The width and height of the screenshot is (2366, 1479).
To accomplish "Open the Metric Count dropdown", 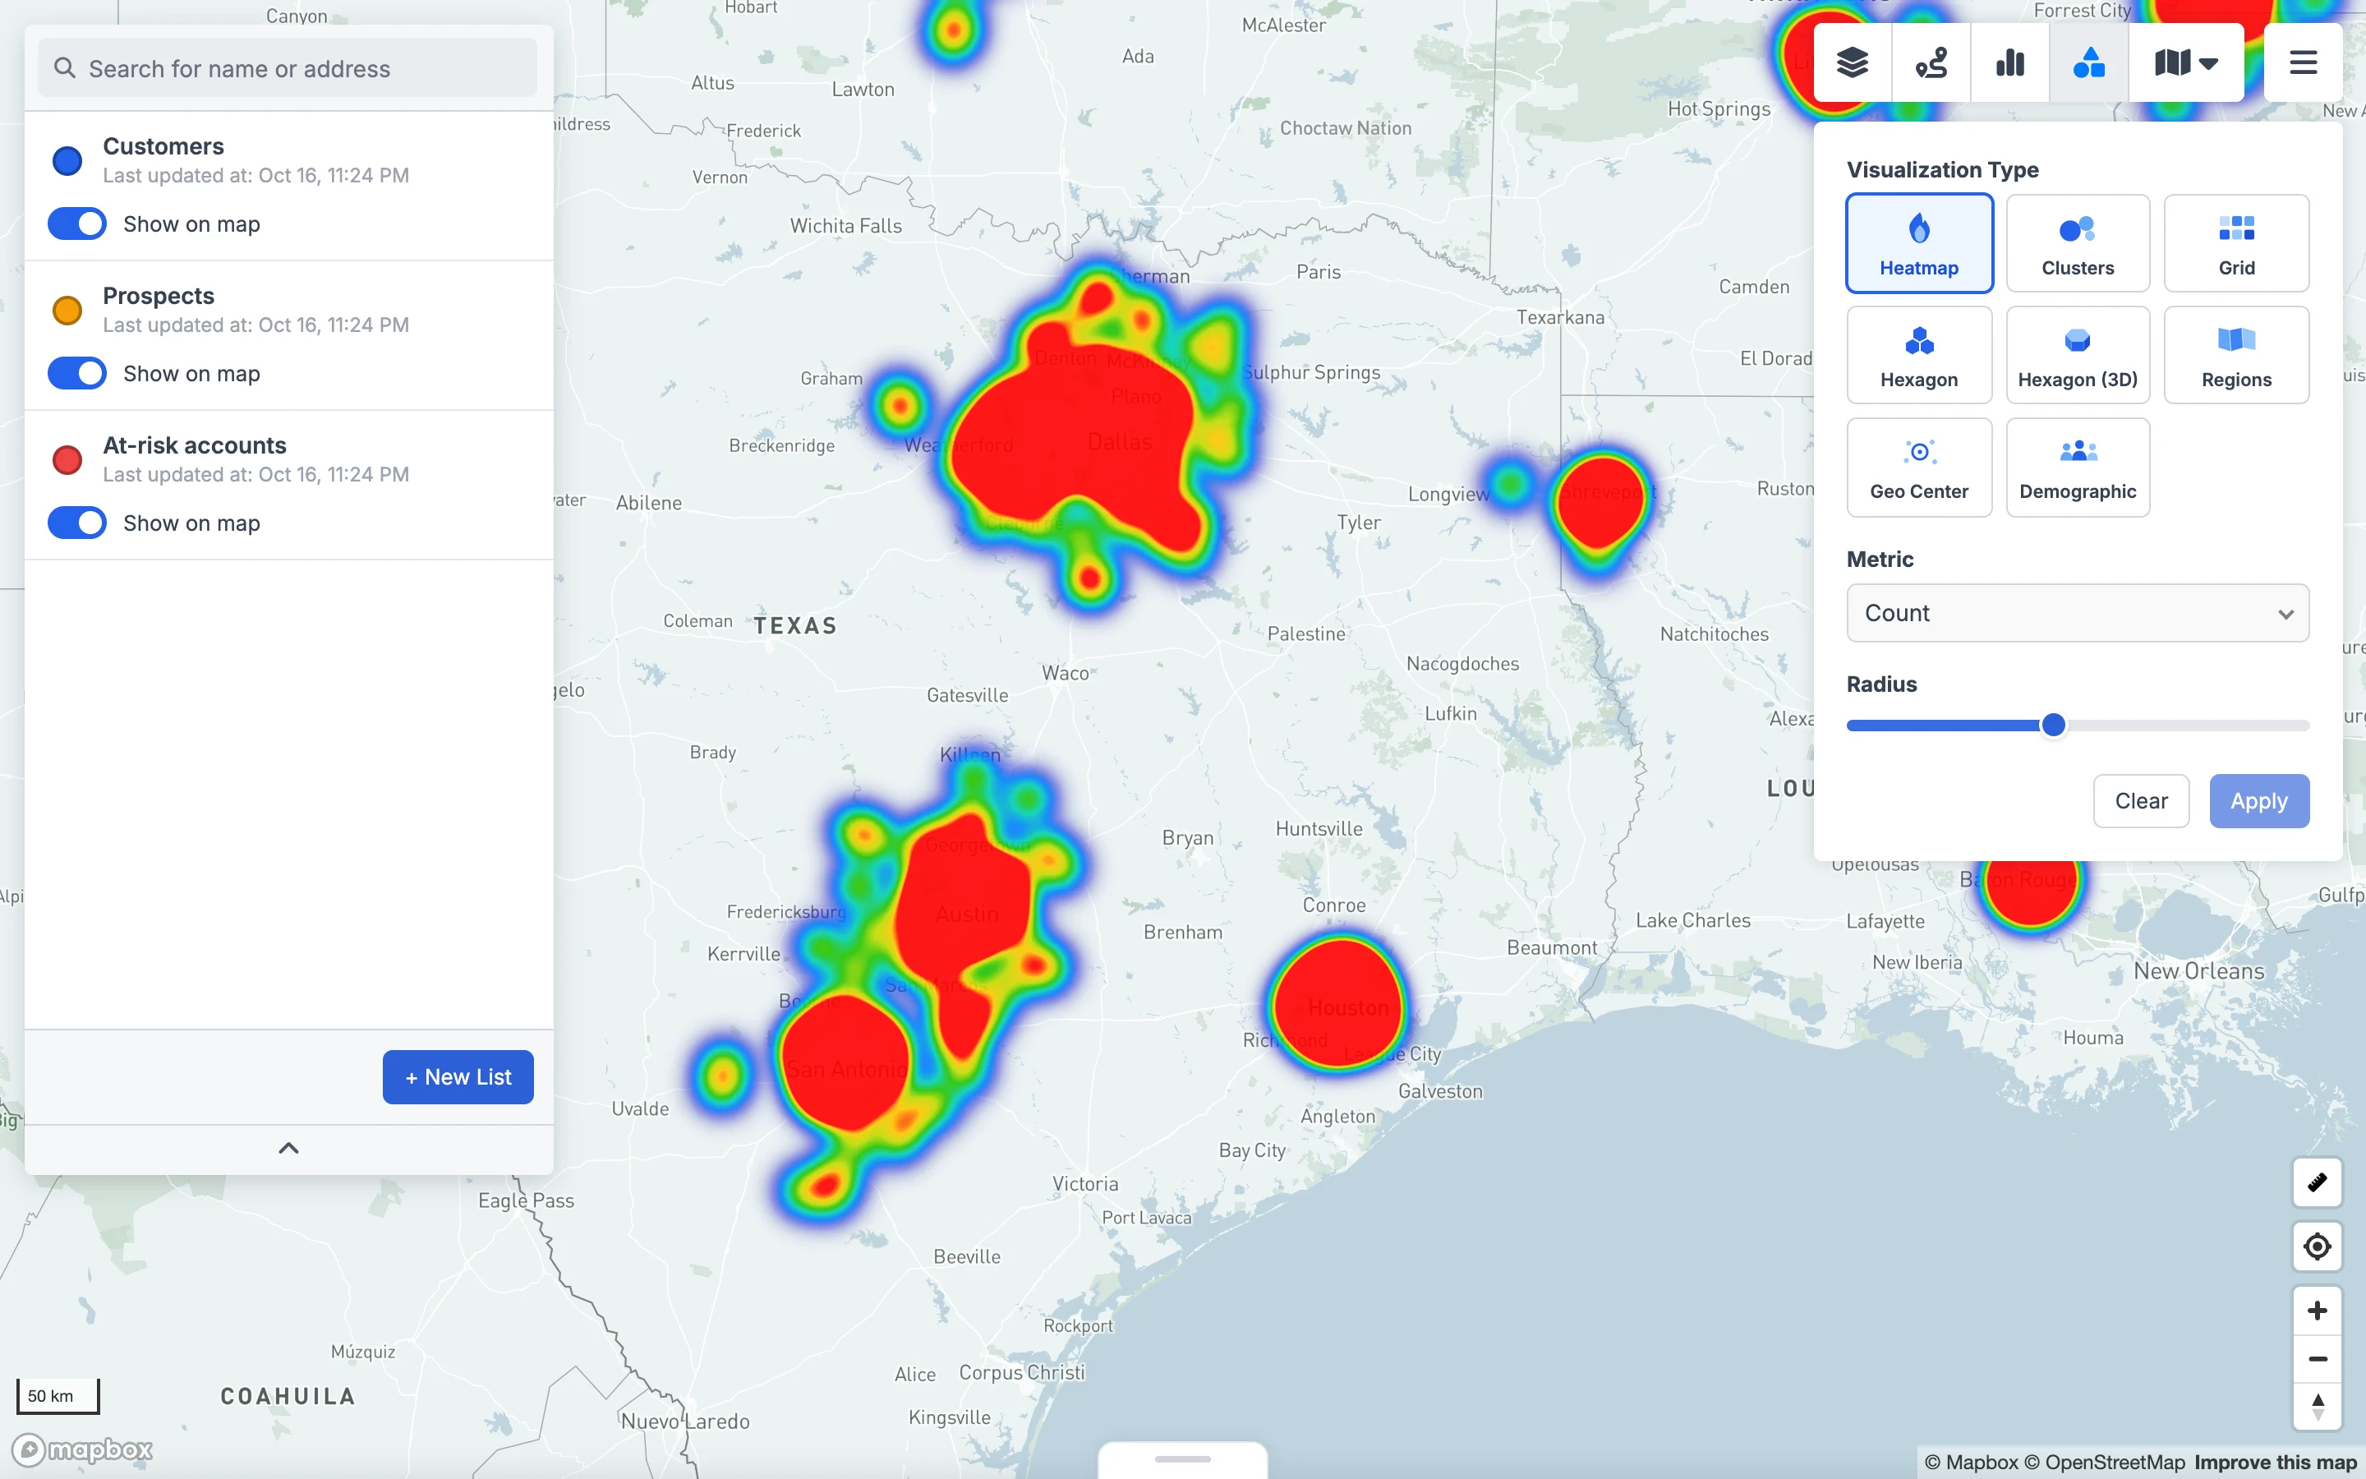I will pyautogui.click(x=2078, y=613).
